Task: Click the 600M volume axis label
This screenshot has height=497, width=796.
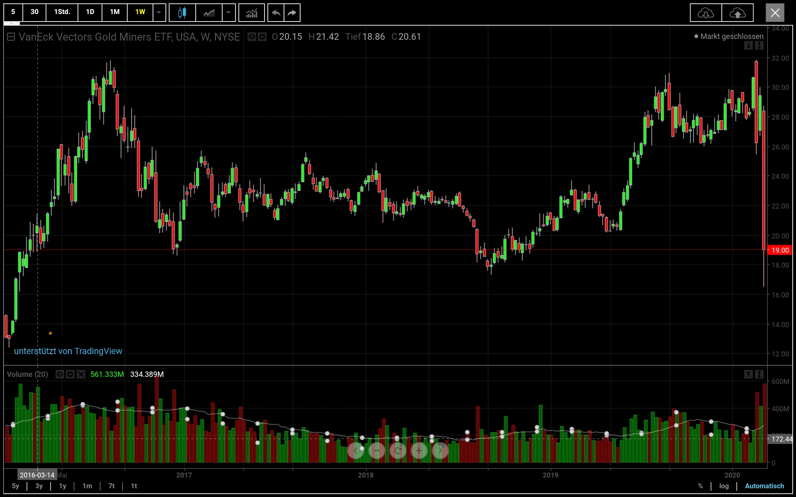Action: click(x=780, y=381)
